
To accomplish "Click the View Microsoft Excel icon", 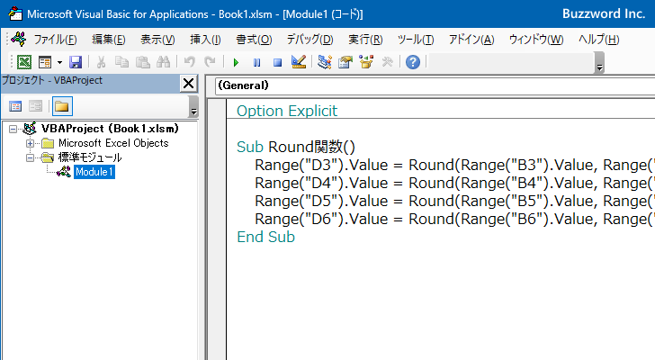I will pos(24,62).
